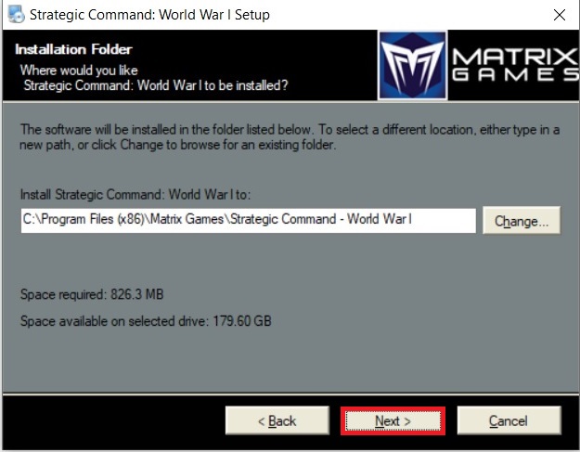Click the Matrix Games logo emblem
Screen dimensions: 580x452
[412, 65]
